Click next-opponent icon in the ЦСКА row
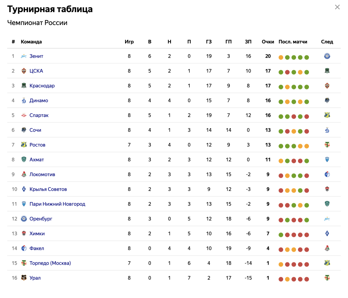 point(327,71)
